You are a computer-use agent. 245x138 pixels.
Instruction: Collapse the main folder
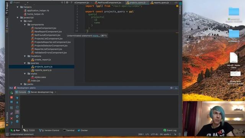[21, 21]
